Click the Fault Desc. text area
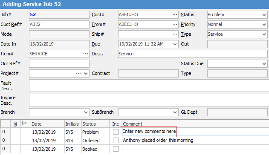 click(149, 86)
